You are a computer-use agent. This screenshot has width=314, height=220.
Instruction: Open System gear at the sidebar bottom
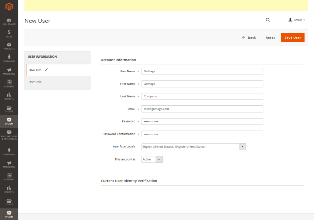coord(9,214)
